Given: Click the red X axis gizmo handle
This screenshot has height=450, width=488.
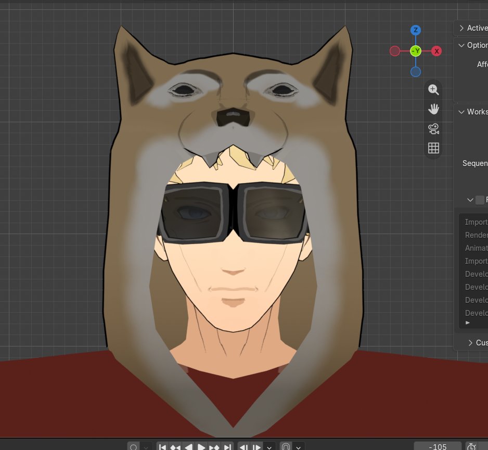Looking at the screenshot, I should [436, 51].
